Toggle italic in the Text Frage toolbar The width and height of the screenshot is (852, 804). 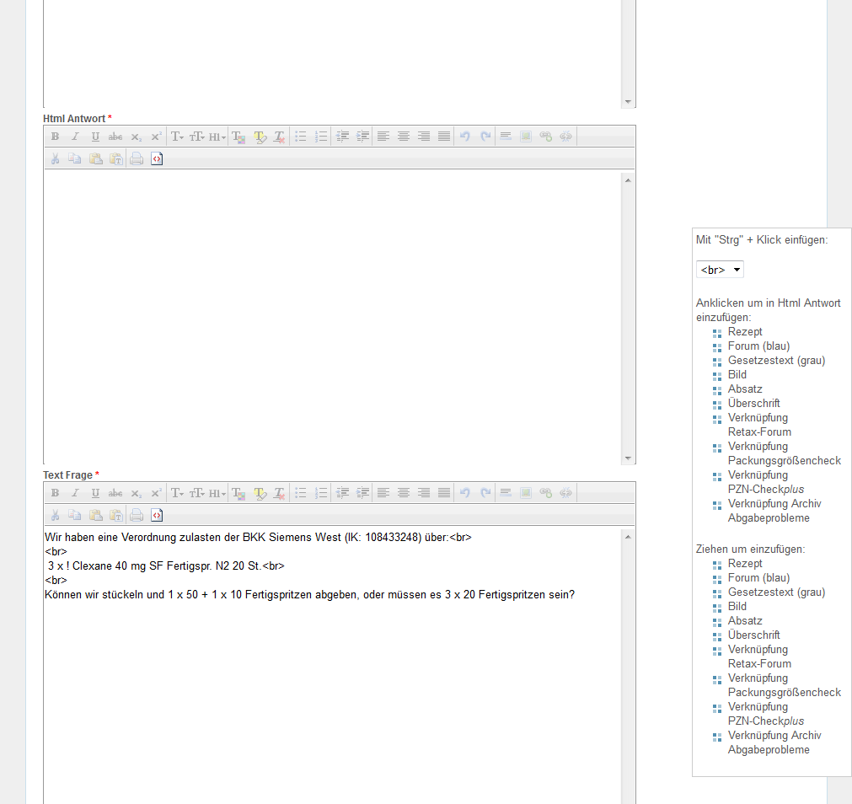(x=75, y=493)
